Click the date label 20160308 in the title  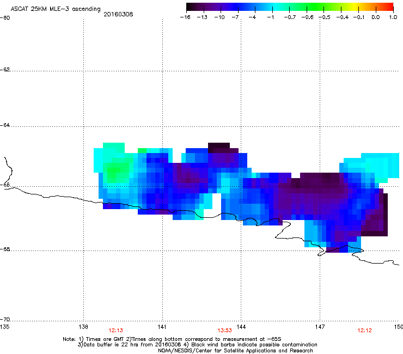(x=118, y=14)
